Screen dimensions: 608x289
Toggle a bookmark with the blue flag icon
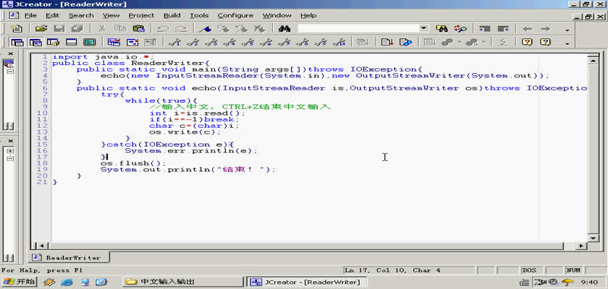coord(206,29)
